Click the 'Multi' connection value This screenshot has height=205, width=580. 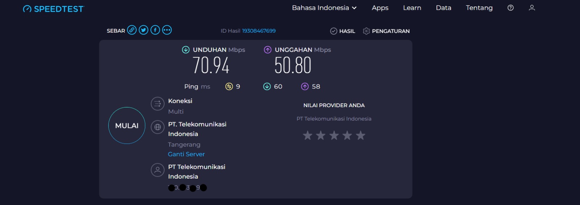[x=176, y=112]
